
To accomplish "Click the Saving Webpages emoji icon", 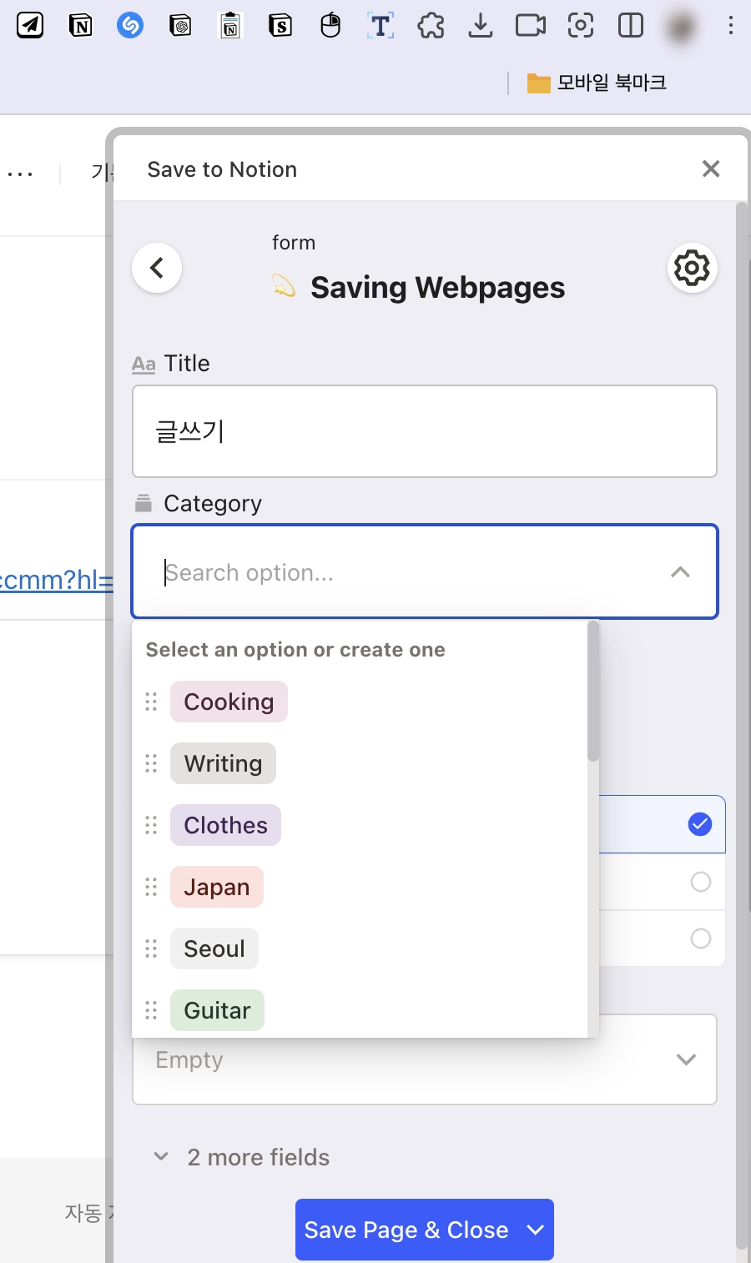I will 284,287.
